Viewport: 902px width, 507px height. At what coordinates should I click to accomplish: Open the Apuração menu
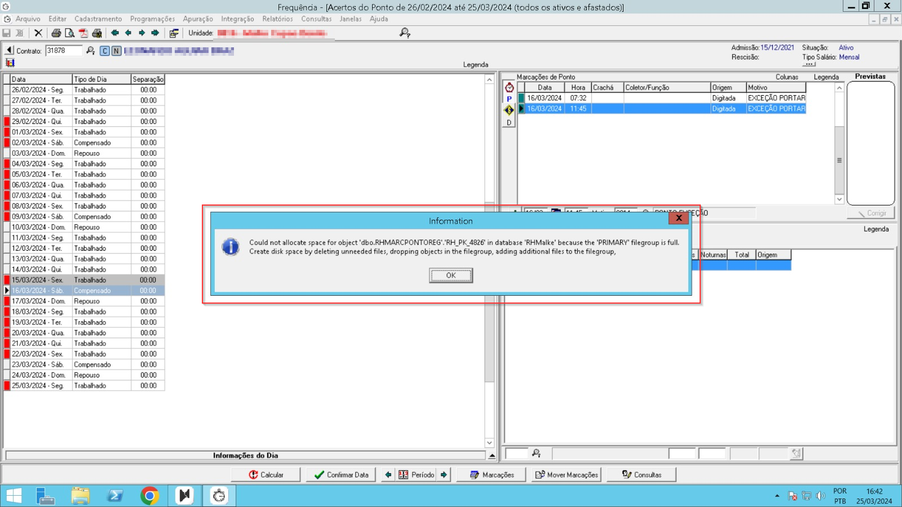coord(197,19)
